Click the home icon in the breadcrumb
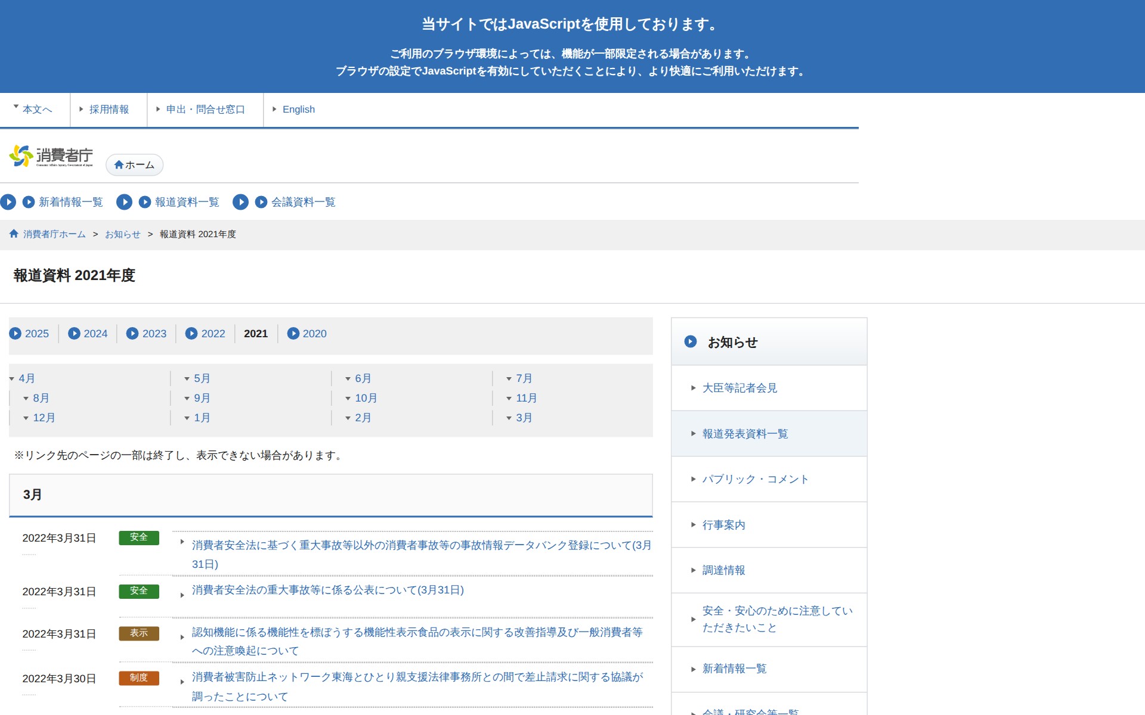1145x715 pixels. (x=13, y=234)
